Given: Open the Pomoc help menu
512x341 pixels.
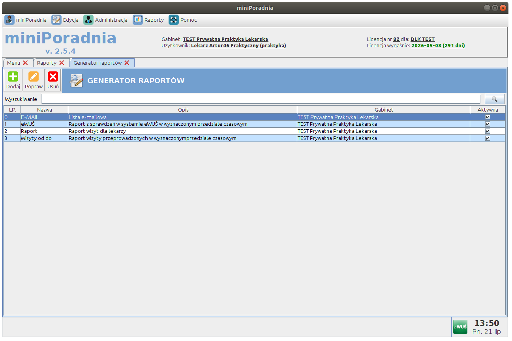Looking at the screenshot, I should (x=183, y=20).
